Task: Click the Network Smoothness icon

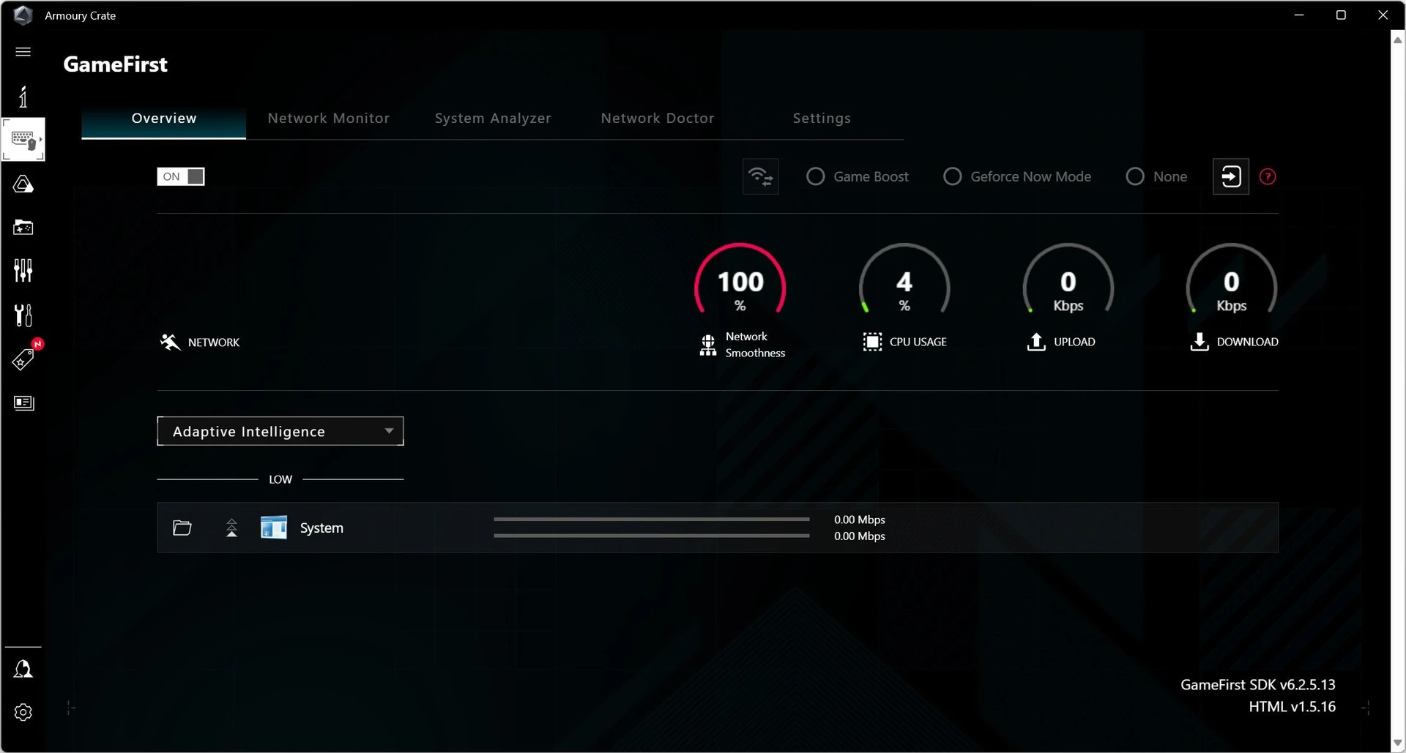Action: (x=707, y=345)
